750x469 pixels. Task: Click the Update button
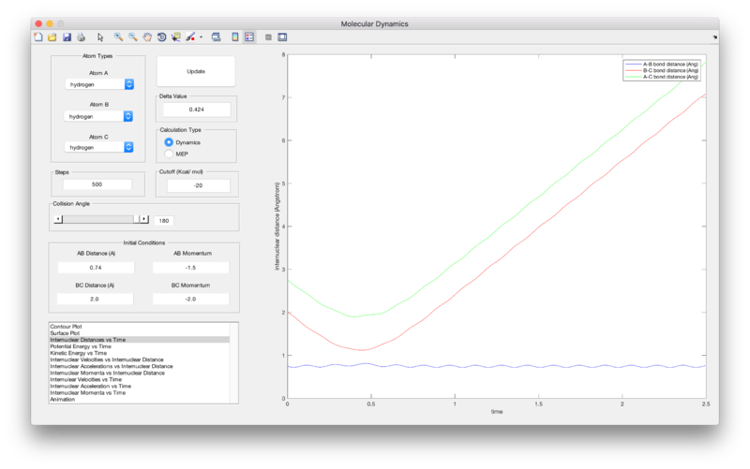(196, 71)
